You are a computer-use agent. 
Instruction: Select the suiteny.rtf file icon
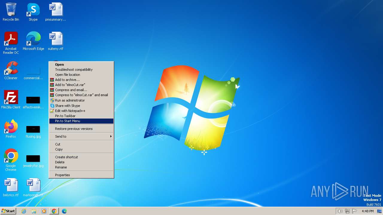56,41
